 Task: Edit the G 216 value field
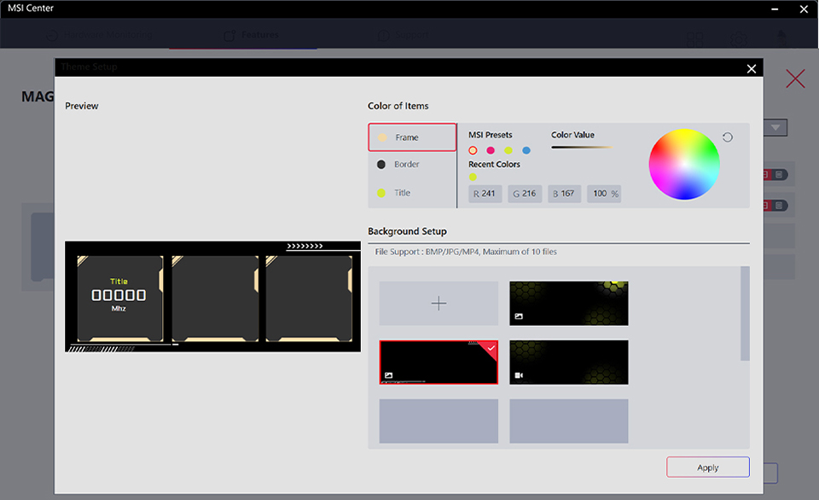tap(525, 194)
